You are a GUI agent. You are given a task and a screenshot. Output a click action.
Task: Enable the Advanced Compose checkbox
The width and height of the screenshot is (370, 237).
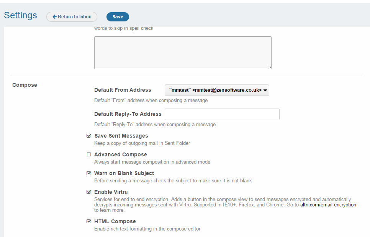tap(89, 154)
